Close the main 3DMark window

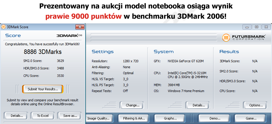click(265, 27)
